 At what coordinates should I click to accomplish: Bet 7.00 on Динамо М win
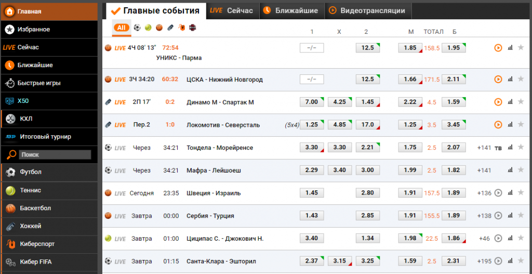click(312, 102)
